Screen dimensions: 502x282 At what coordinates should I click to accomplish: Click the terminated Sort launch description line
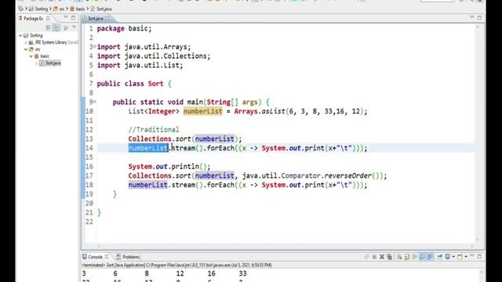coord(176,265)
